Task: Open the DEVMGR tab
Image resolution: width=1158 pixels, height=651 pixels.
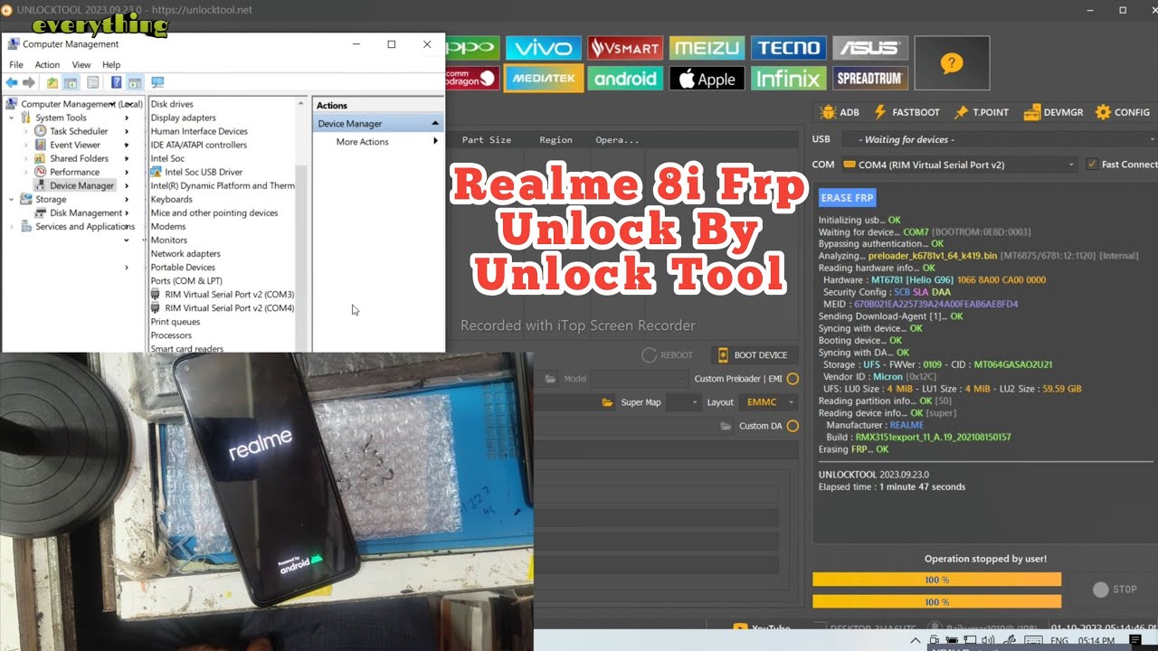Action: (1053, 112)
